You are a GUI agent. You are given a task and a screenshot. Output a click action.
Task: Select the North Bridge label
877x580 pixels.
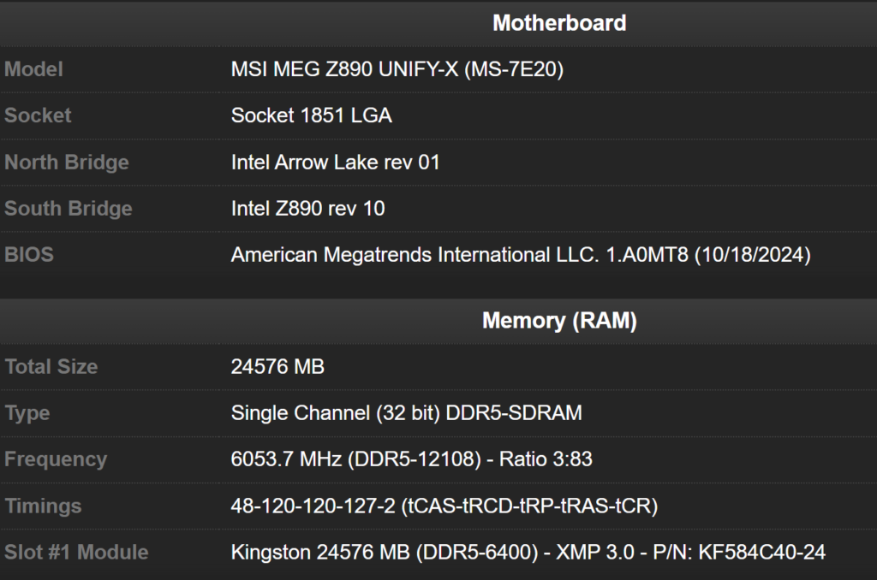click(x=67, y=163)
